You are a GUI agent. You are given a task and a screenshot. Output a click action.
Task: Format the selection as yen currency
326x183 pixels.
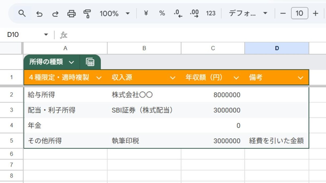coord(146,13)
